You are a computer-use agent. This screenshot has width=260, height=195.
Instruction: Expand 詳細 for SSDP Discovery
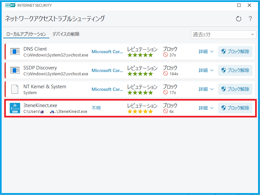(x=206, y=70)
